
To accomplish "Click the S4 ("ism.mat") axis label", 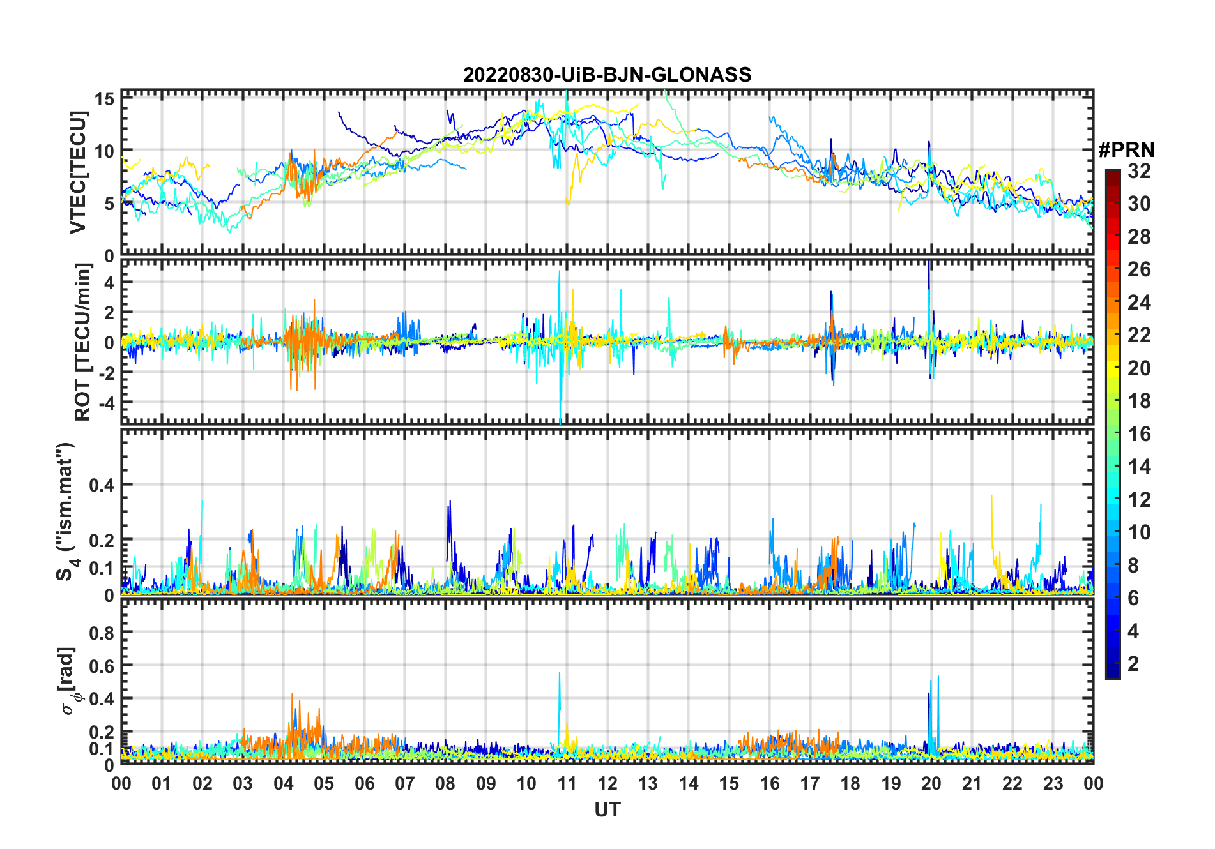I will click(66, 512).
